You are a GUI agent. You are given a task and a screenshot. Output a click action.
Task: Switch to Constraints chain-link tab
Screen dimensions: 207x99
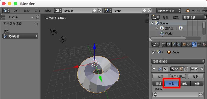pos(189,44)
